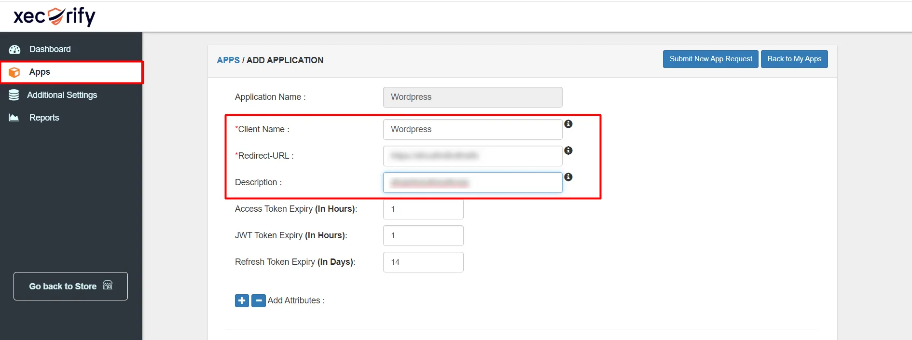The height and width of the screenshot is (340, 912).
Task: Open Dashboard in the sidebar
Action: point(71,49)
